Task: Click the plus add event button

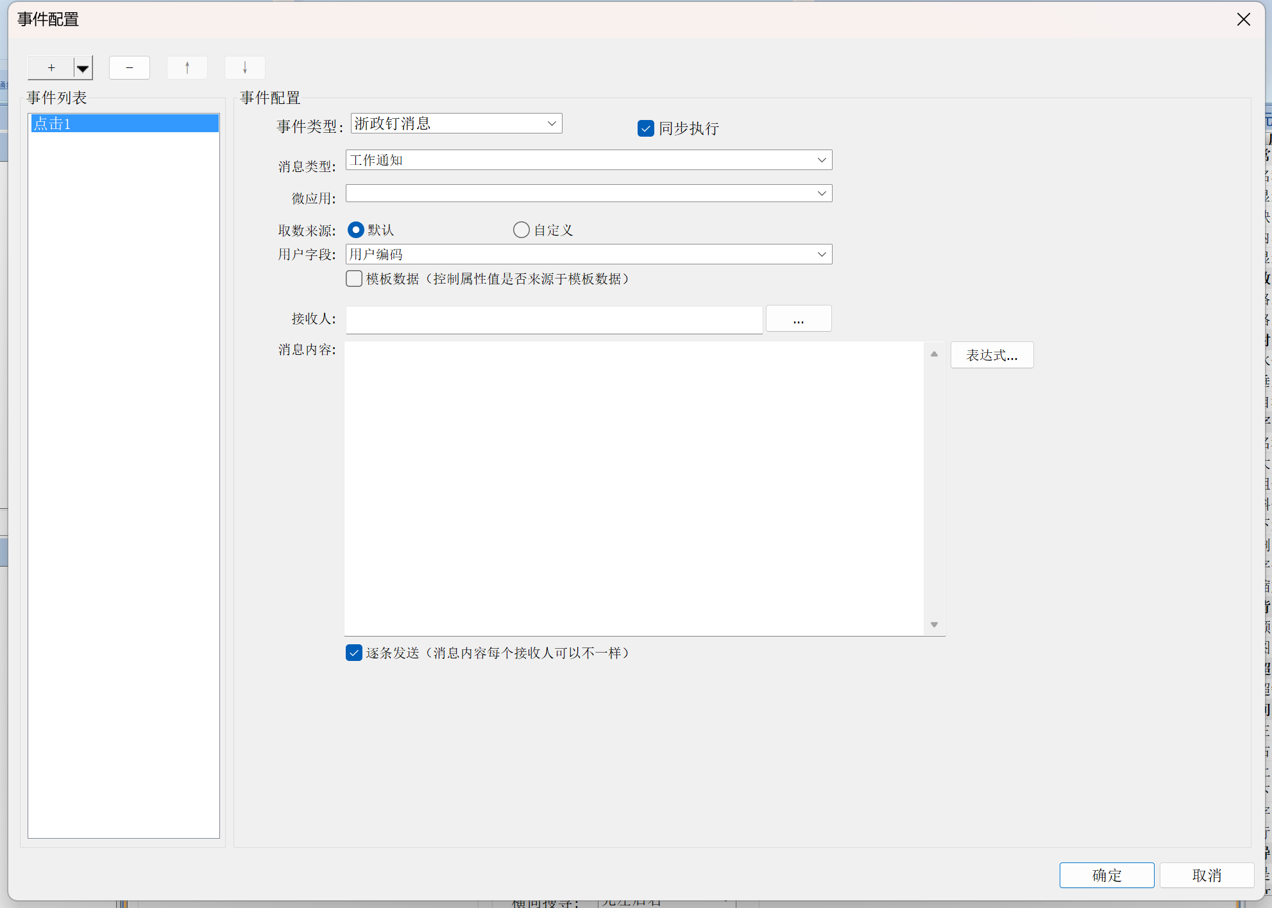Action: (51, 67)
